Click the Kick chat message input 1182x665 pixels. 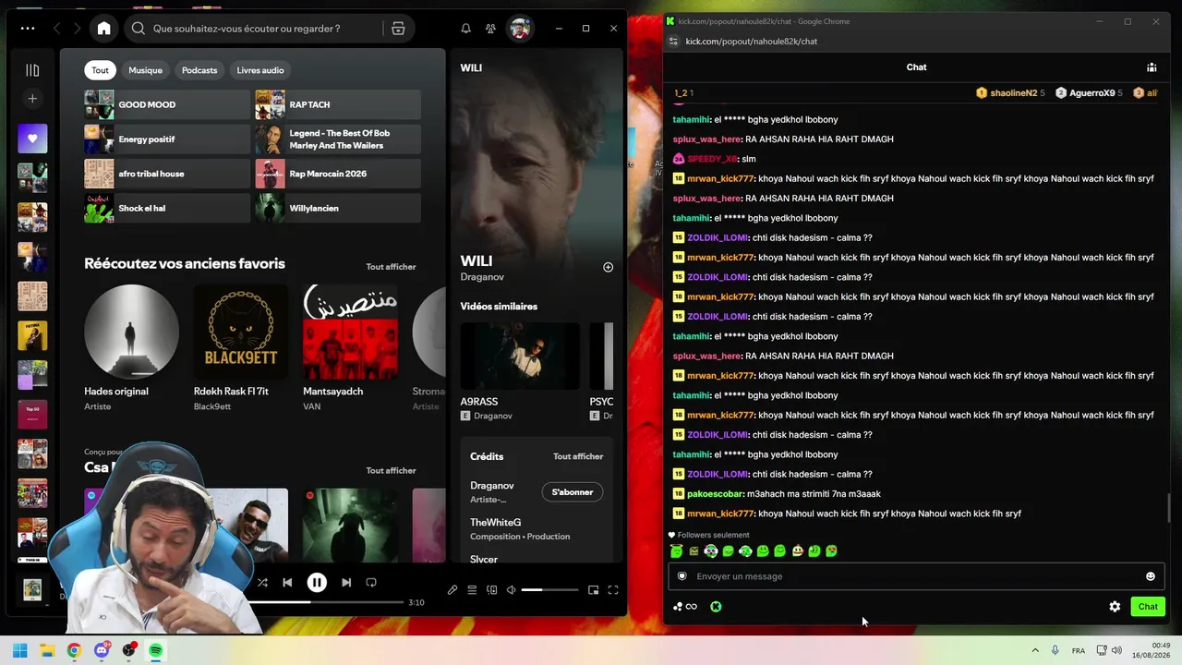point(916,576)
